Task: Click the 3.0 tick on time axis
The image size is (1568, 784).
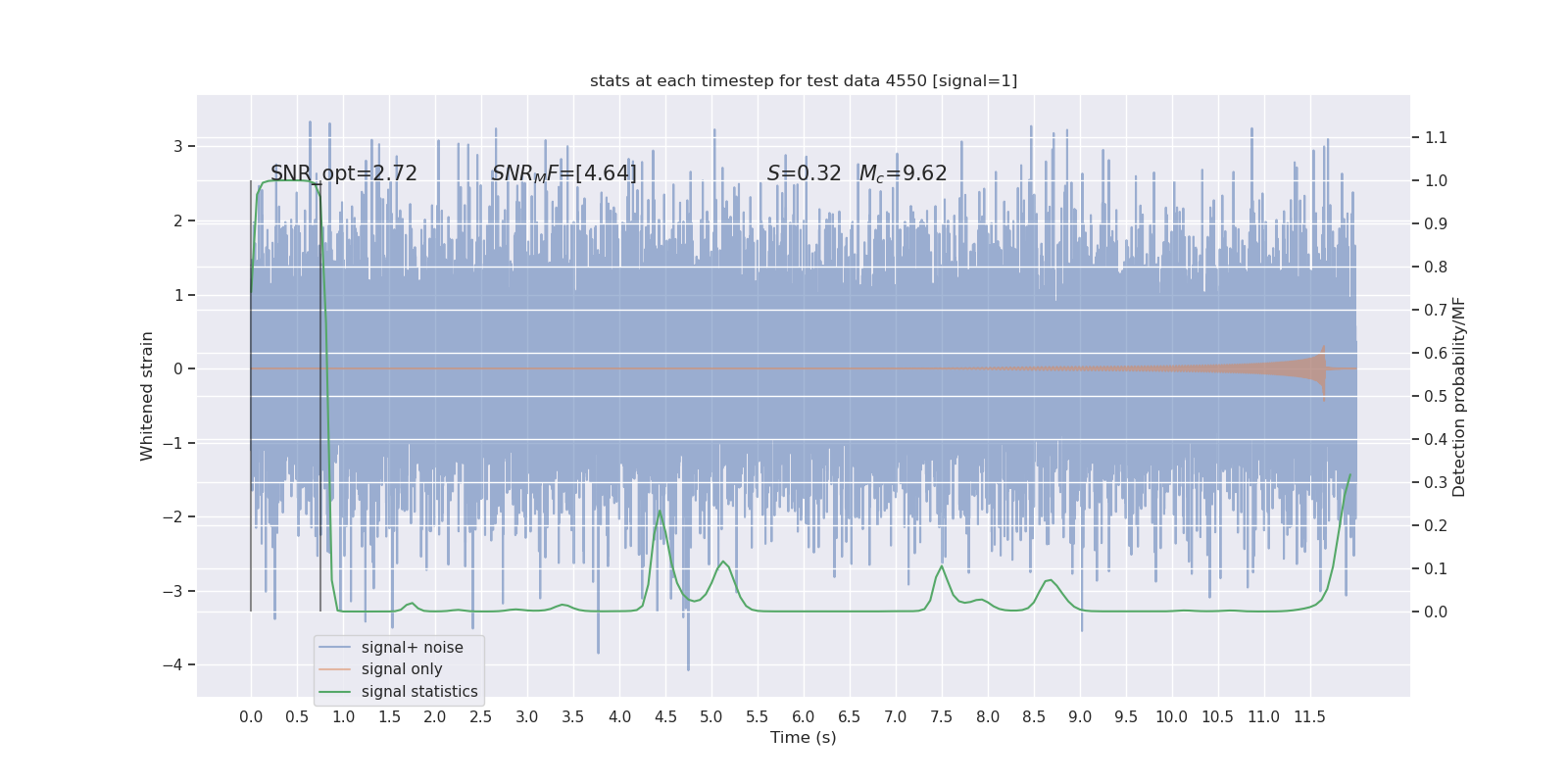Action: coord(527,716)
